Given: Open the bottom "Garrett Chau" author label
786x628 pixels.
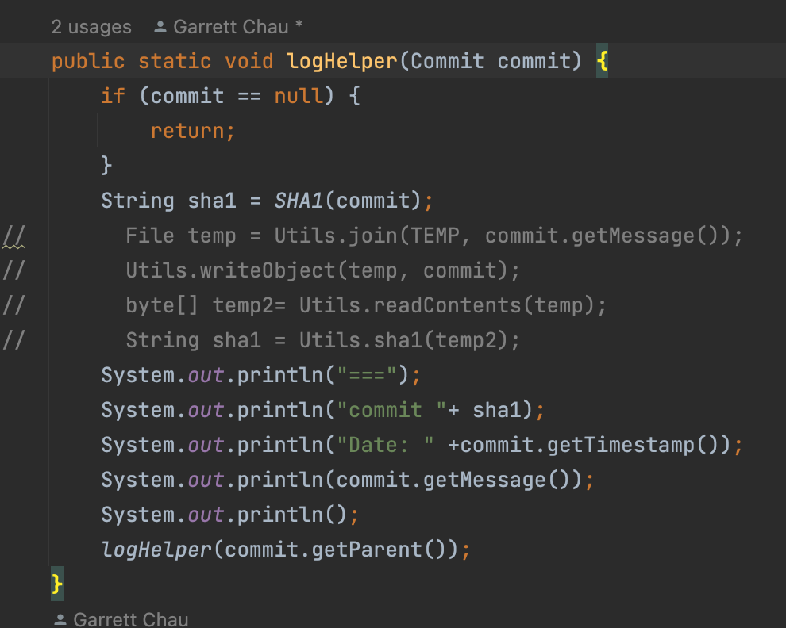Looking at the screenshot, I should click(131, 619).
